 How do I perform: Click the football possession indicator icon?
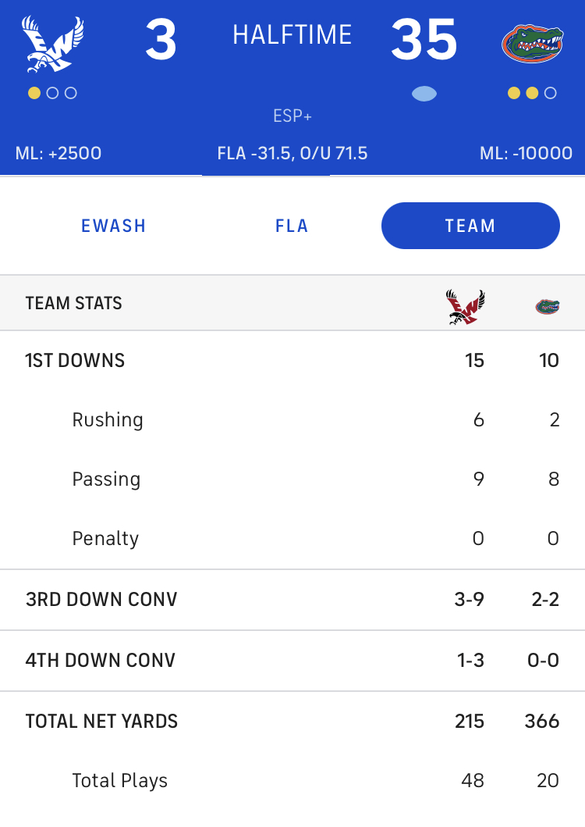coord(424,94)
